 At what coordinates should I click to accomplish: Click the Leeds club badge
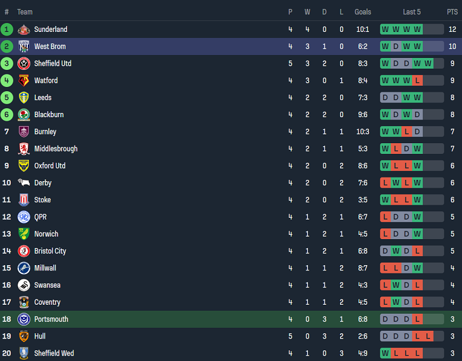pyautogui.click(x=24, y=98)
